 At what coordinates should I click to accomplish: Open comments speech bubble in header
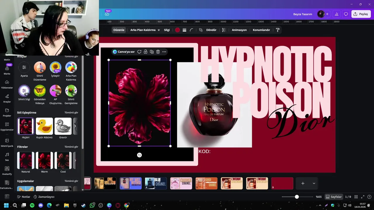(346, 14)
